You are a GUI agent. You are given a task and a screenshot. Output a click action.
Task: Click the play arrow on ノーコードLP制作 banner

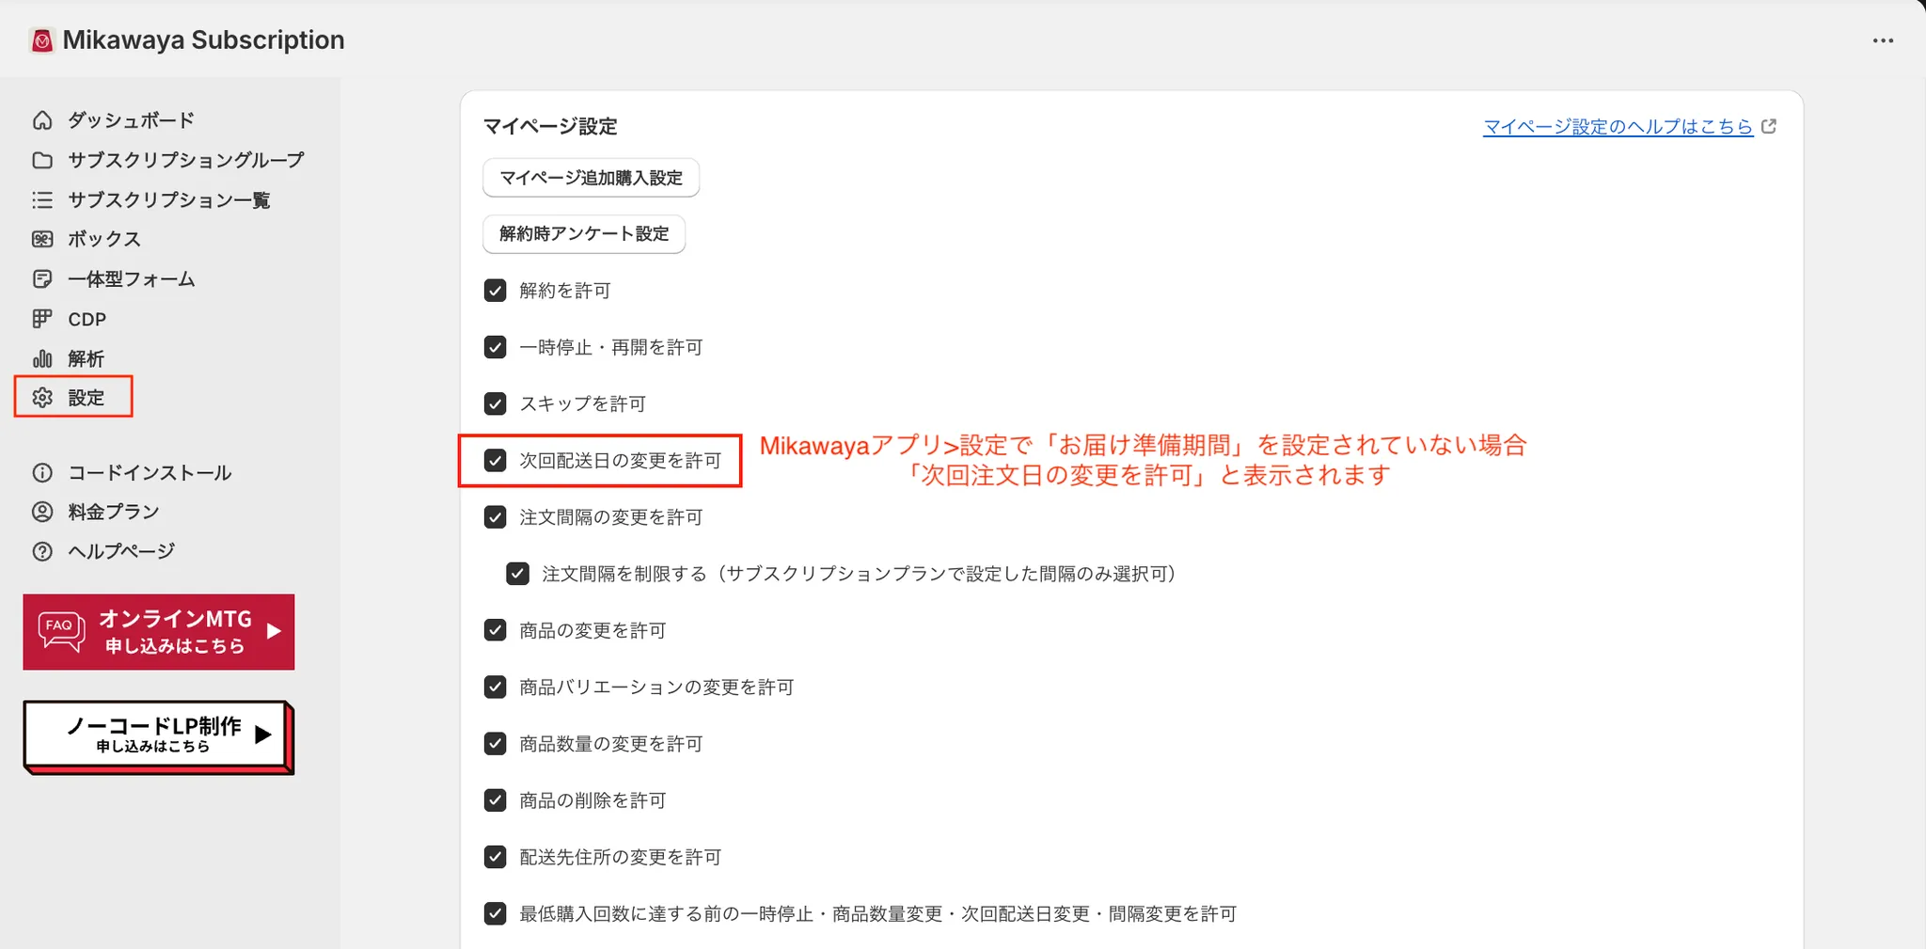pyautogui.click(x=263, y=735)
